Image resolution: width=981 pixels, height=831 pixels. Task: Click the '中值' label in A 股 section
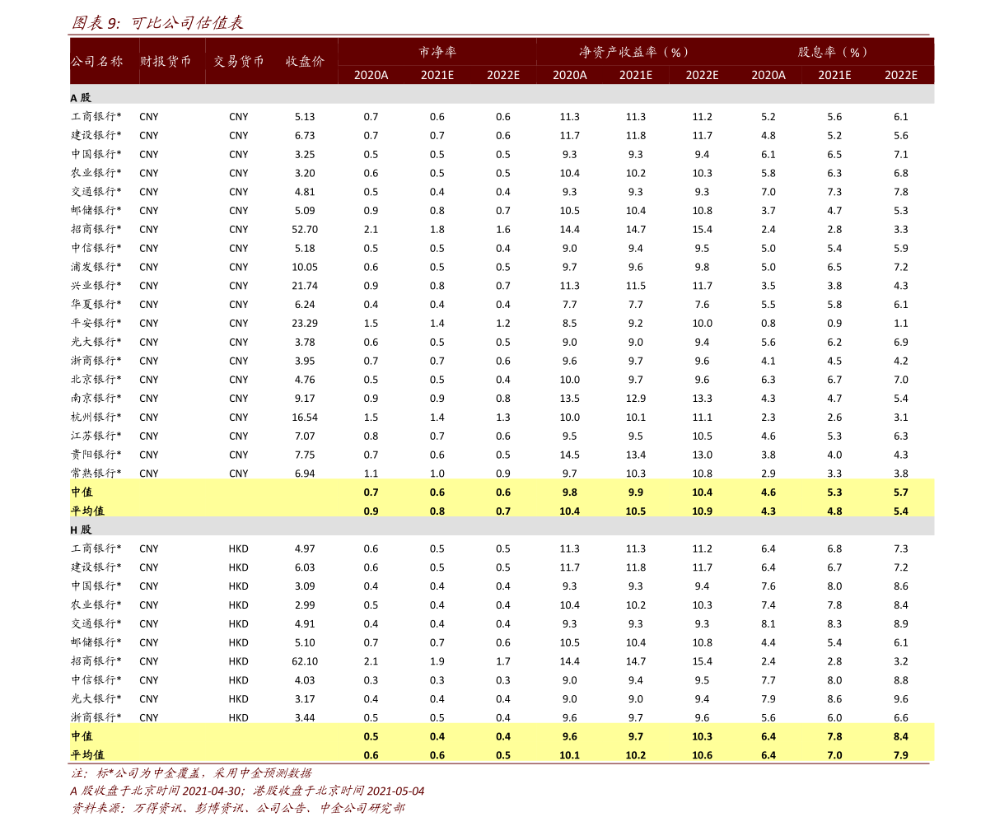click(82, 492)
